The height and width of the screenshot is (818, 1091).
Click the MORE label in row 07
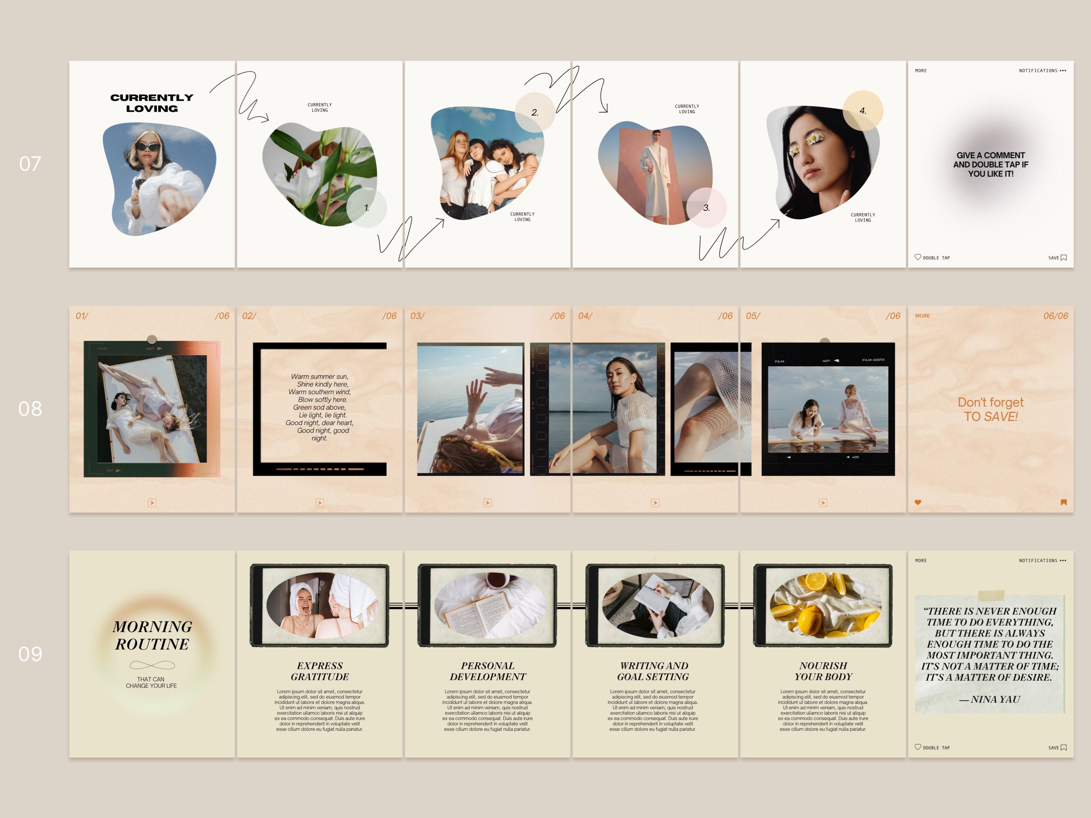(921, 70)
